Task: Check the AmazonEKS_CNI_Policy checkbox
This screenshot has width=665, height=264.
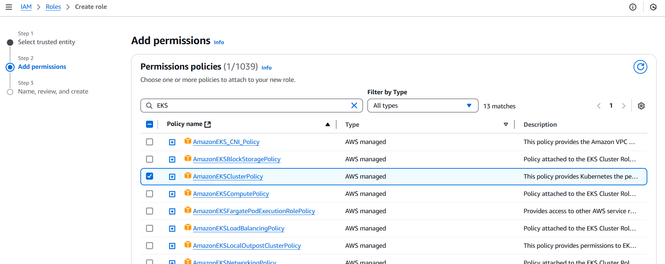Action: (150, 142)
